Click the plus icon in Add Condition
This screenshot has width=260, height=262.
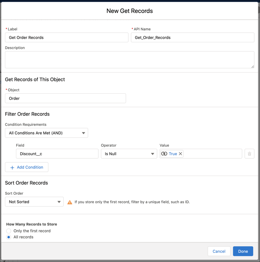12,168
